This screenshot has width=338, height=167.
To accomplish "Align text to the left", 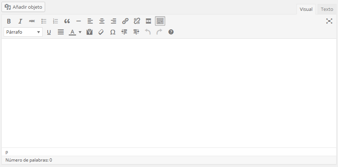I will [x=90, y=21].
